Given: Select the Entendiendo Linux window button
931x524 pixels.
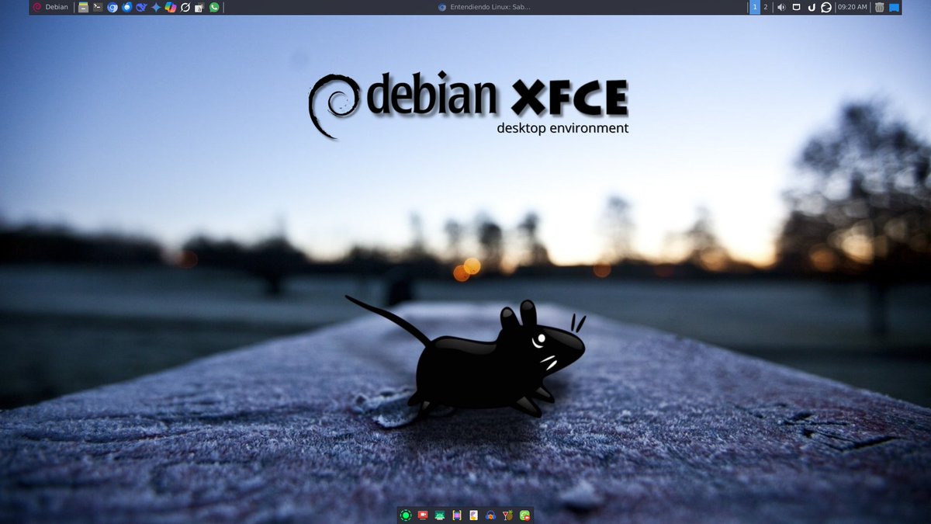Looking at the screenshot, I should 484,7.
